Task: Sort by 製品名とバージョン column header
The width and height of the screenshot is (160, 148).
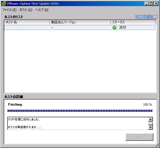Action: point(80,22)
